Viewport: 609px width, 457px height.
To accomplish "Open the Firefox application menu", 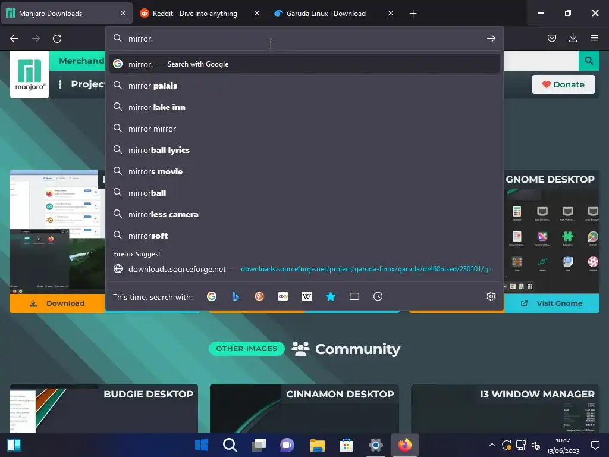I will click(x=595, y=38).
